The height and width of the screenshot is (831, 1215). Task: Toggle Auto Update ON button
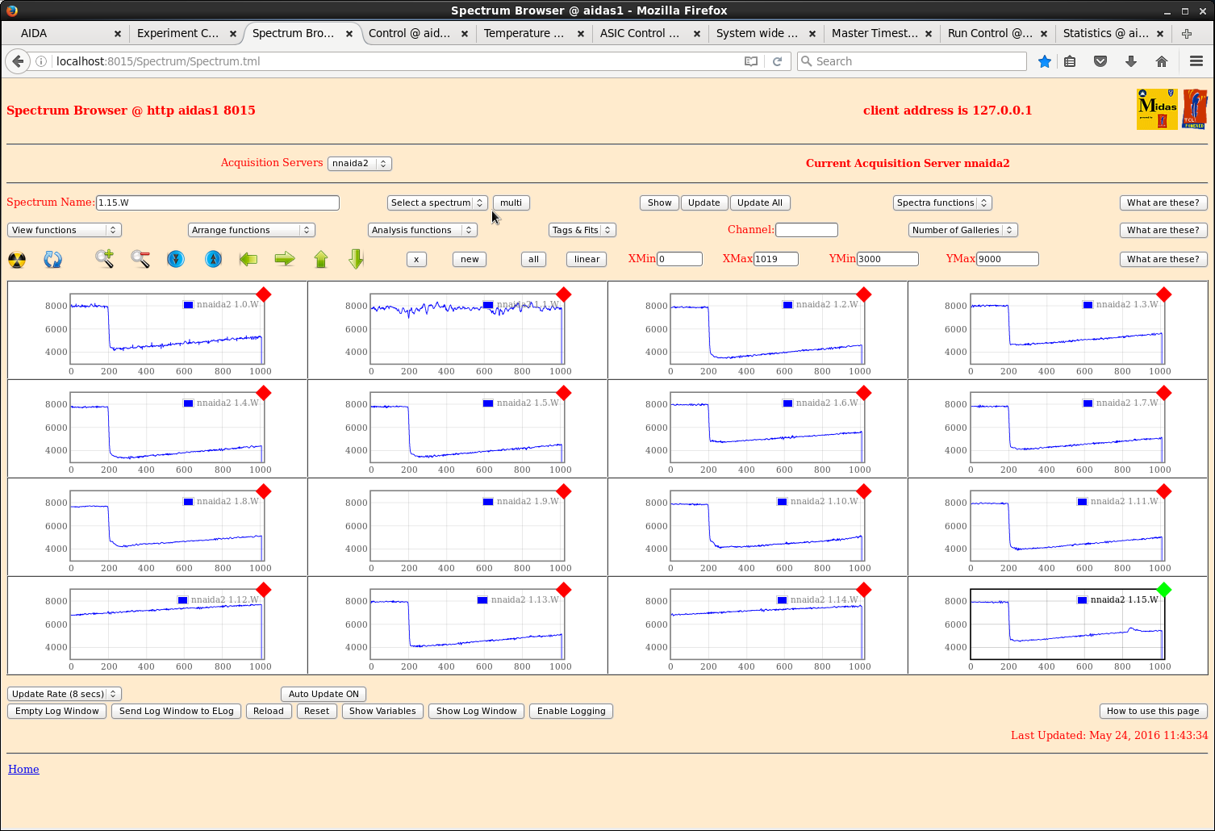click(x=324, y=694)
